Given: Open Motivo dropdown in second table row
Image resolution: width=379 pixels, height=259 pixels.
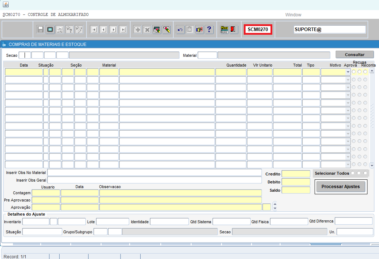Looking at the screenshot, I should coord(348,80).
